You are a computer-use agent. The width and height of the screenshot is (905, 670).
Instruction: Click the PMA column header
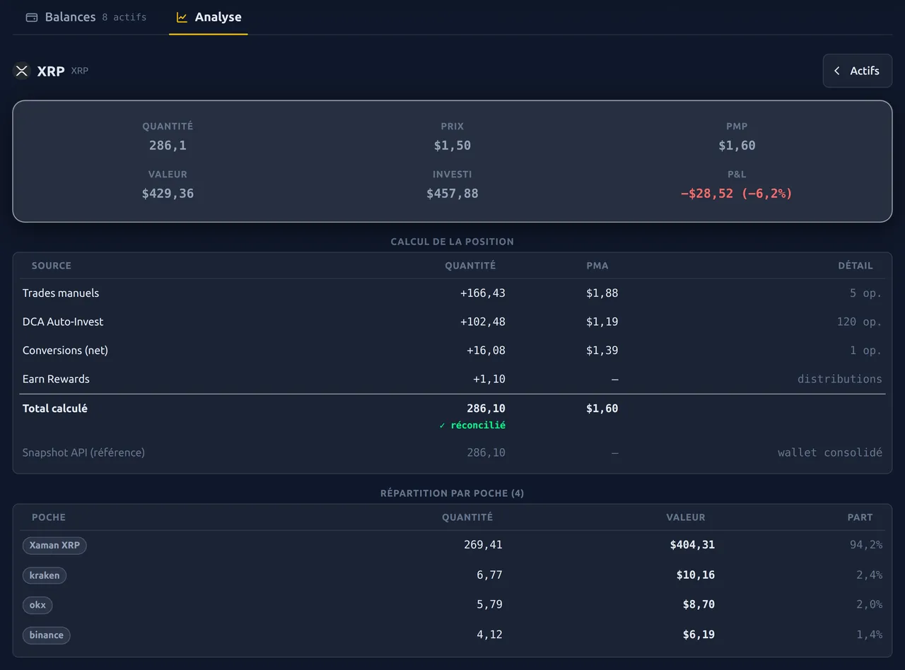point(597,266)
